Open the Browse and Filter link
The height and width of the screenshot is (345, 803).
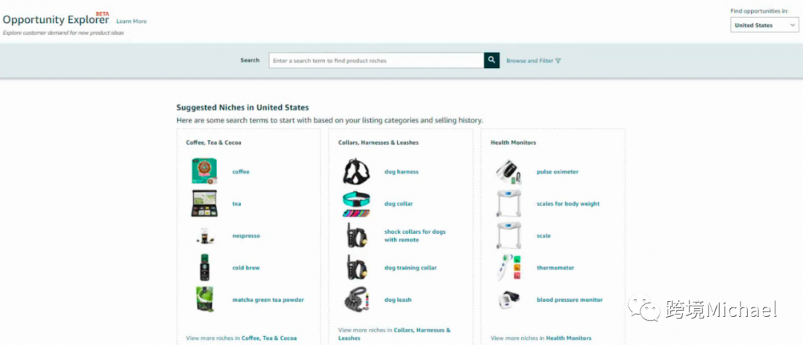coord(530,61)
